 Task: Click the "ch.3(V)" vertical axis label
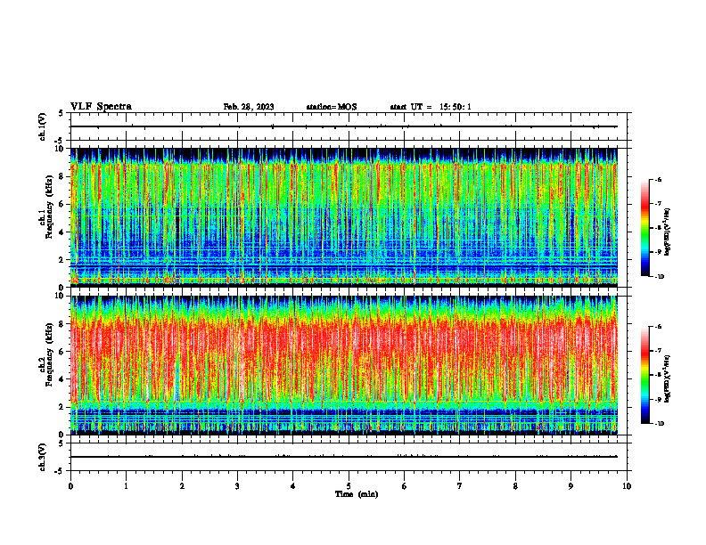coord(43,457)
